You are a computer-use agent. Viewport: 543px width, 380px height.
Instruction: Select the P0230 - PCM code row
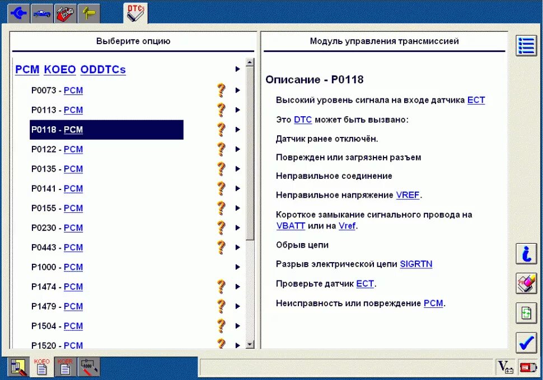[x=57, y=228]
